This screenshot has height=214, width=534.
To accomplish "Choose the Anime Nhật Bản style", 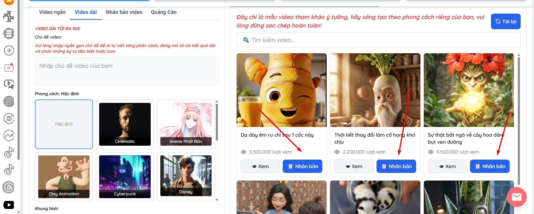I will pos(186,124).
